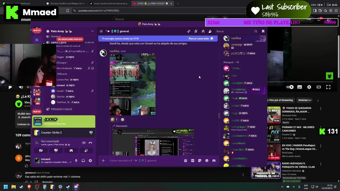Screen dimensions: 340x191
Task: Mute YouTube player volume
Action: pyautogui.click(x=21, y=87)
